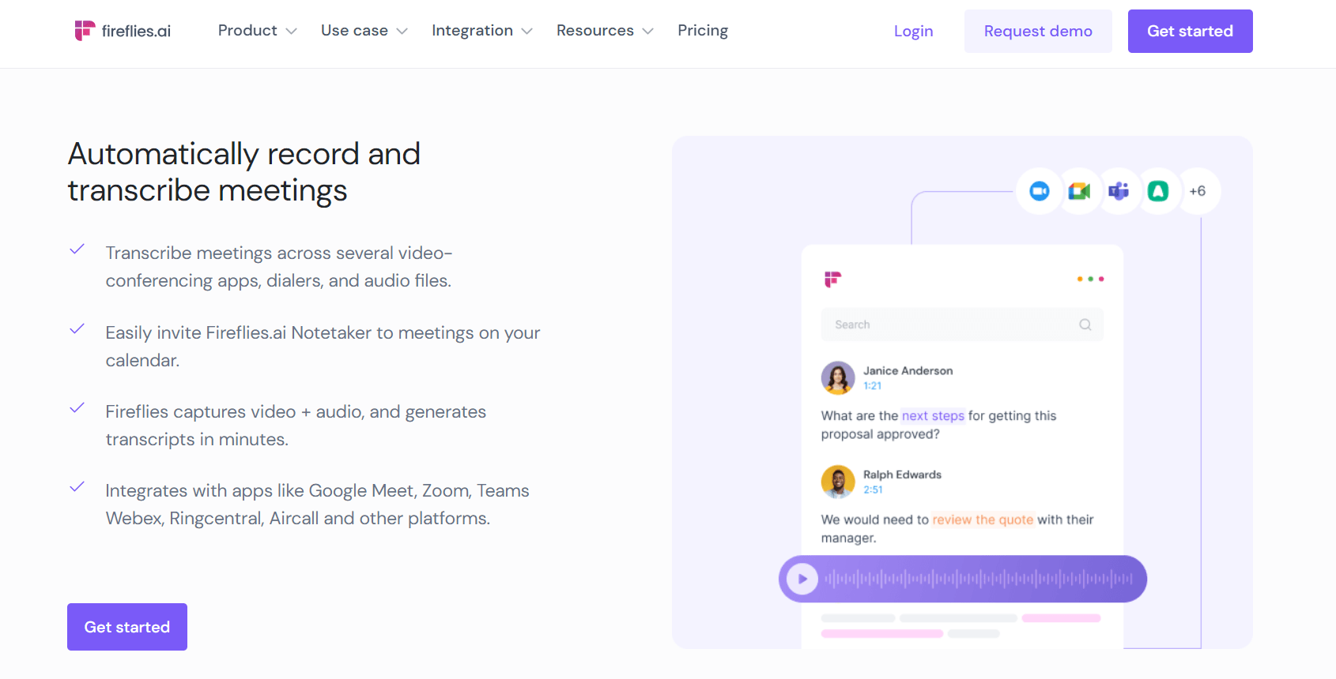1336x679 pixels.
Task: Click the Microsoft Teams icon
Action: (x=1119, y=191)
